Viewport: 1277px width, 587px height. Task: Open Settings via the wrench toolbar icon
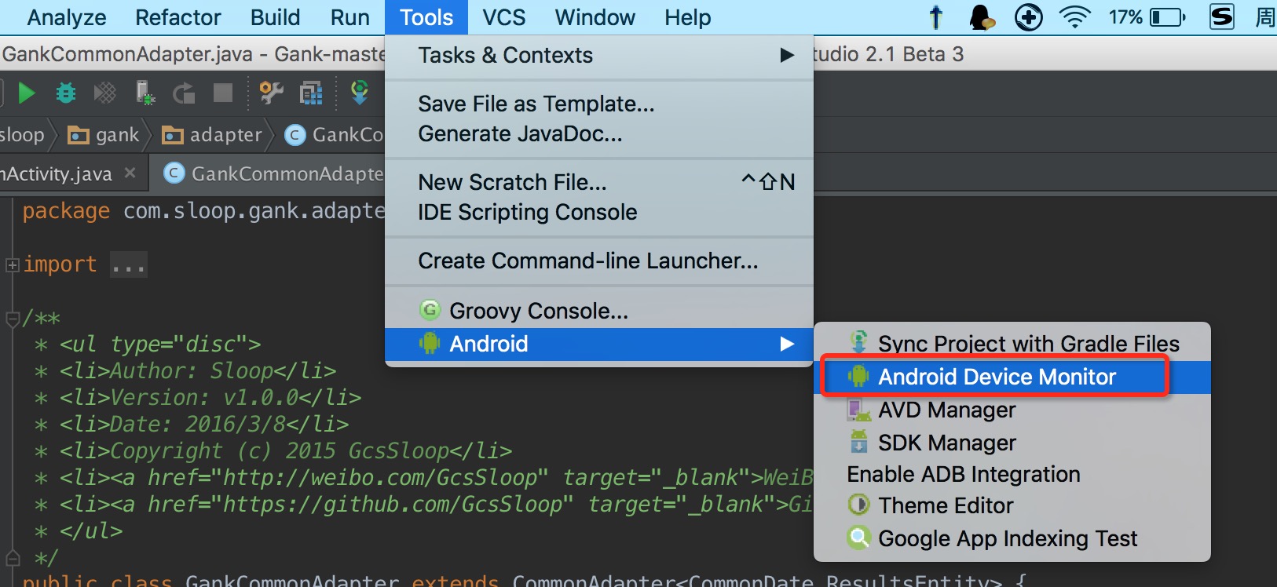(272, 93)
